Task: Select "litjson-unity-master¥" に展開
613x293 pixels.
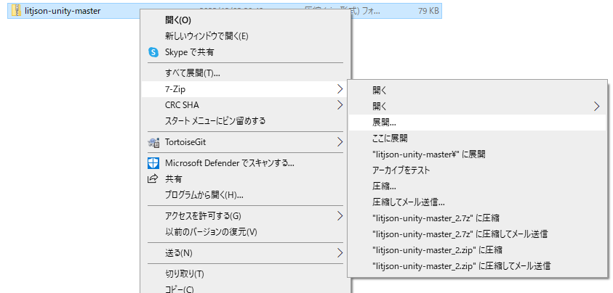Action: [x=477, y=154]
